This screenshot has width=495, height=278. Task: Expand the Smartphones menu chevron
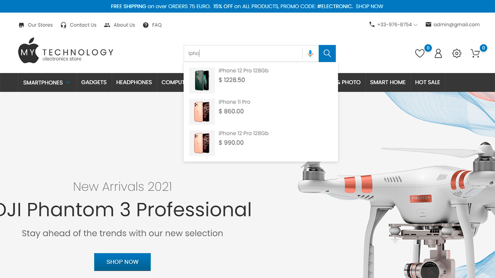coord(68,82)
